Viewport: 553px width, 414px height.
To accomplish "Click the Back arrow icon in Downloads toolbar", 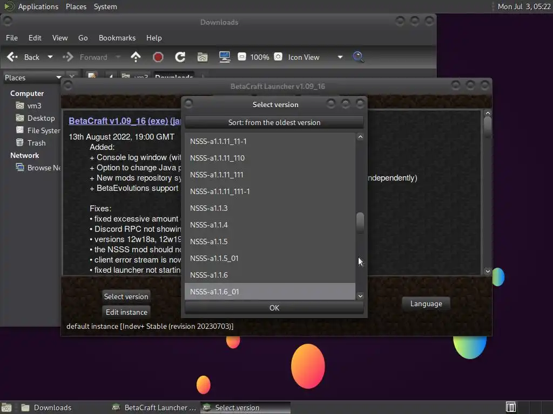I will click(12, 57).
